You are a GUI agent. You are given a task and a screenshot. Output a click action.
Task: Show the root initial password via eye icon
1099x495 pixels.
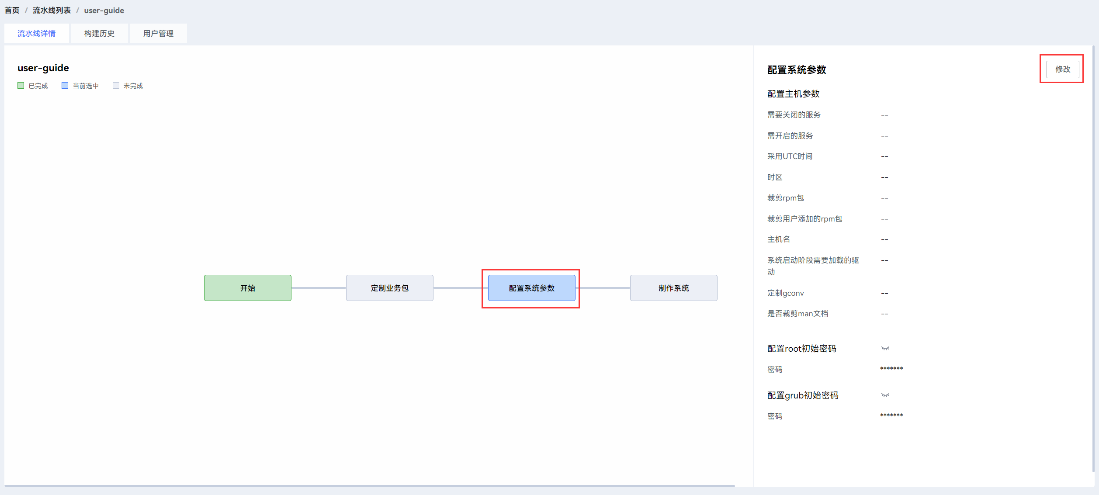tap(885, 348)
